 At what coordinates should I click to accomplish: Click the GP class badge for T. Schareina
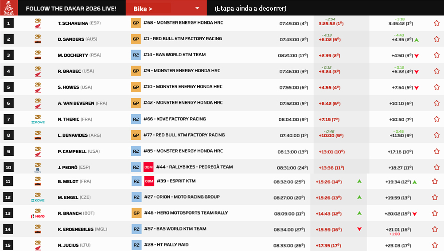136,23
